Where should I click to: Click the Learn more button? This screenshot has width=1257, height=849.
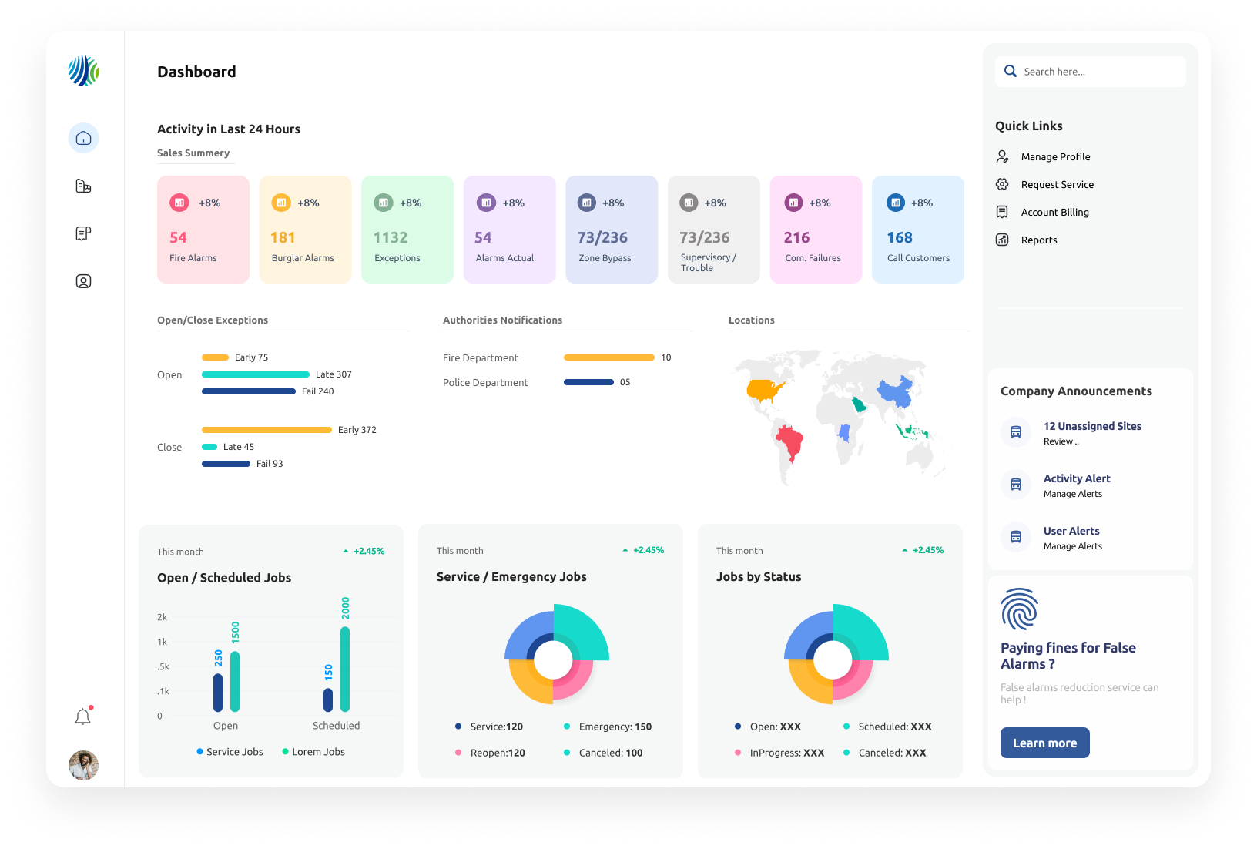click(x=1044, y=743)
